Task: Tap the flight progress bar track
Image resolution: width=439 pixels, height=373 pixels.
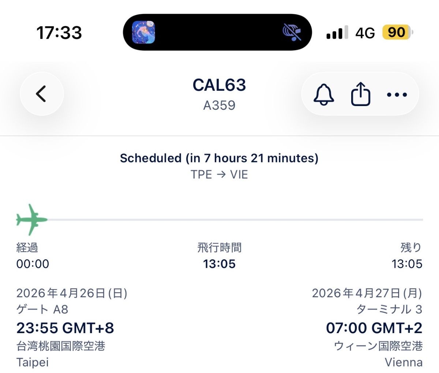Action: click(234, 220)
